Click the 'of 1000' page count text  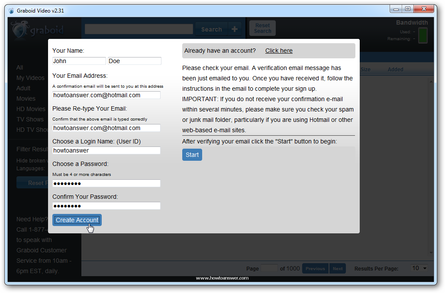(290, 268)
